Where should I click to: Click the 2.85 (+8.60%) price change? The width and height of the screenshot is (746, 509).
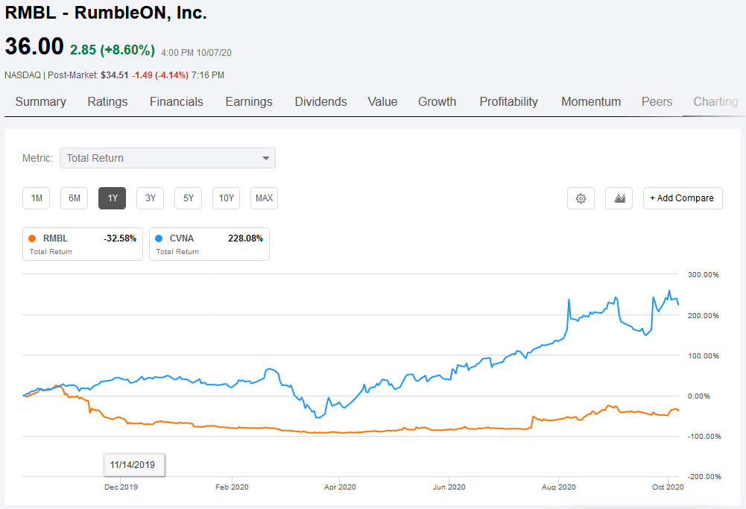[113, 50]
